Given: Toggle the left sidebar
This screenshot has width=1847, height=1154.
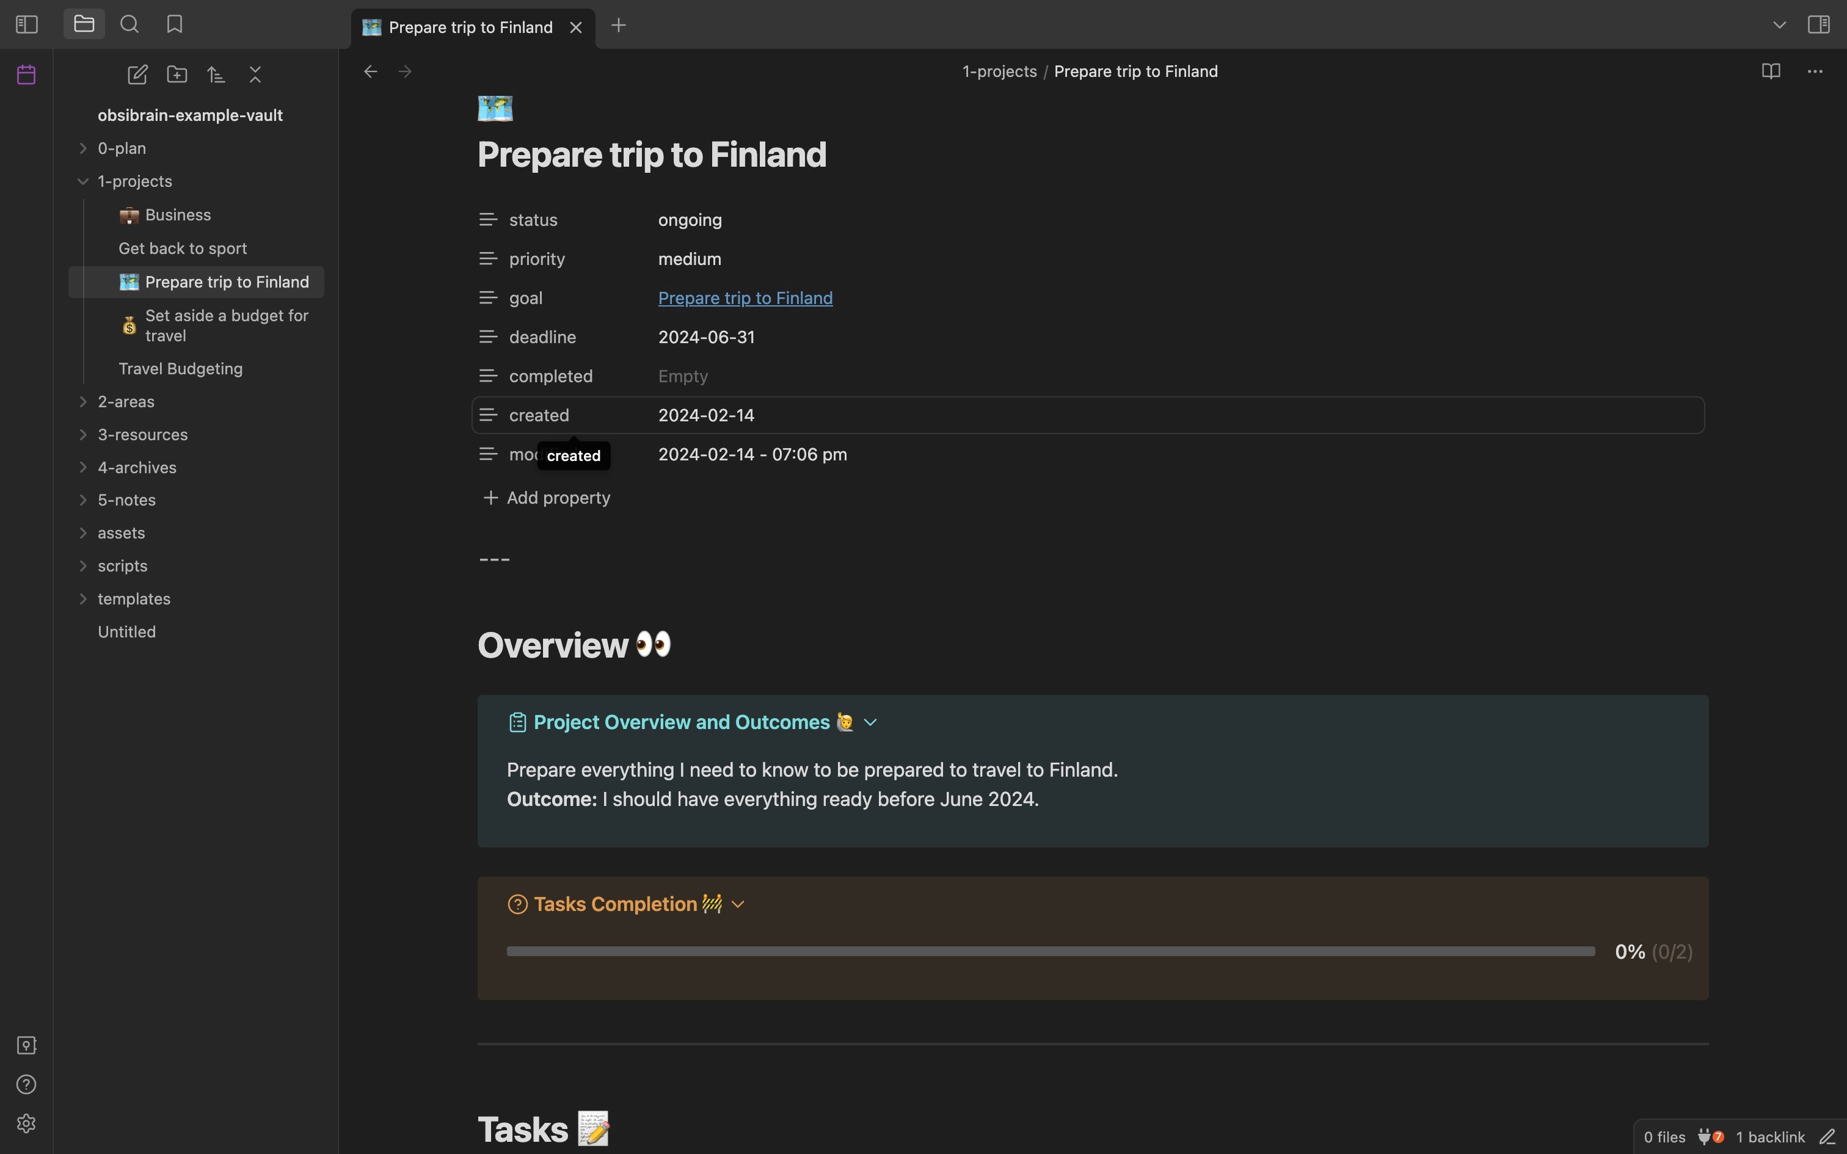Looking at the screenshot, I should [27, 24].
